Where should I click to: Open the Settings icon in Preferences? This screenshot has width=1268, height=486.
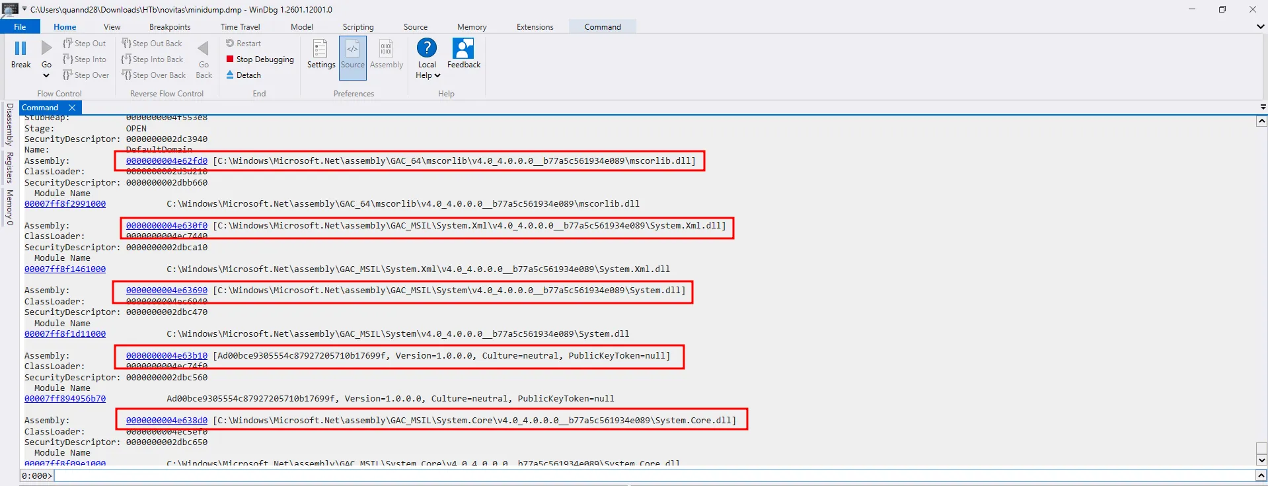320,50
